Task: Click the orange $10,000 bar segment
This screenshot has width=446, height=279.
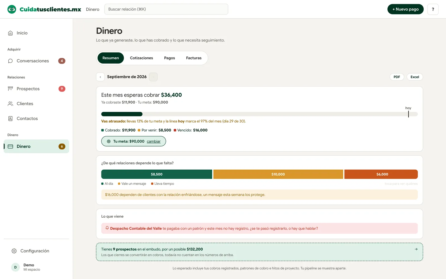Action: (278, 174)
